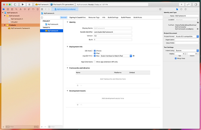Switch to the Build Rules tab
Viewport: 201px width, 130px height.
tap(138, 17)
